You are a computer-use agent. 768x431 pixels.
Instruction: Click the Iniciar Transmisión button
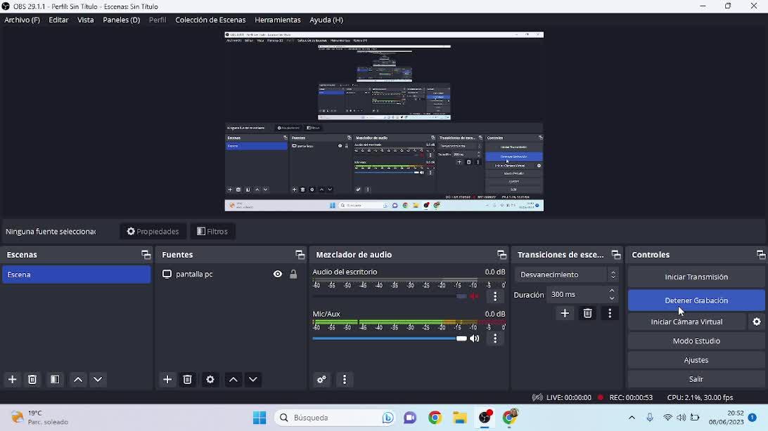coord(696,277)
